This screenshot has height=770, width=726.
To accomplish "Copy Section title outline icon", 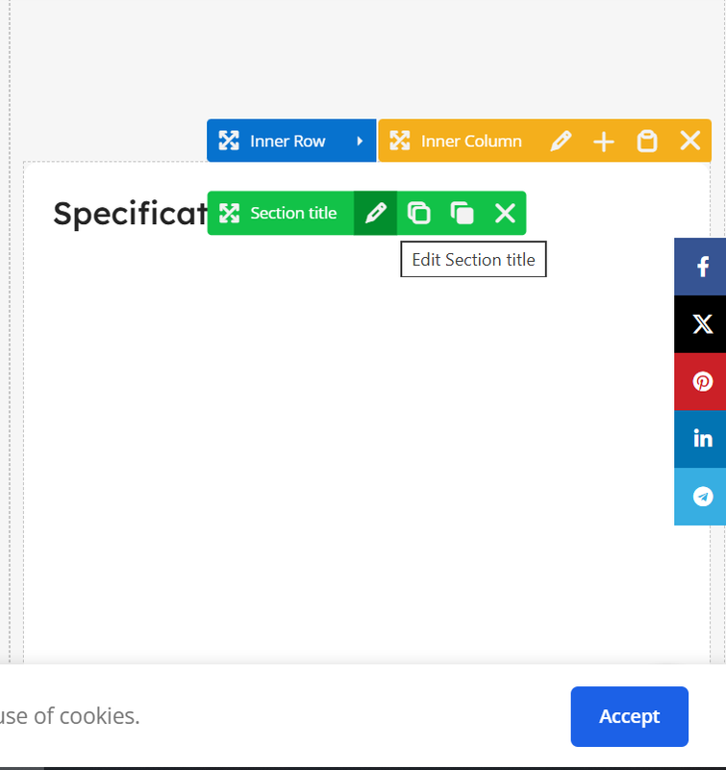I will 419,213.
